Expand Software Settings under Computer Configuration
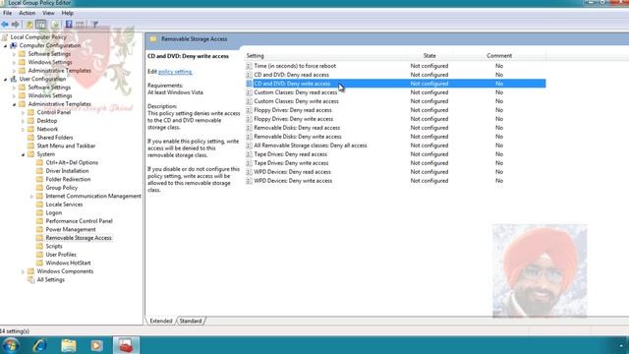The height and width of the screenshot is (354, 629). tap(14, 54)
